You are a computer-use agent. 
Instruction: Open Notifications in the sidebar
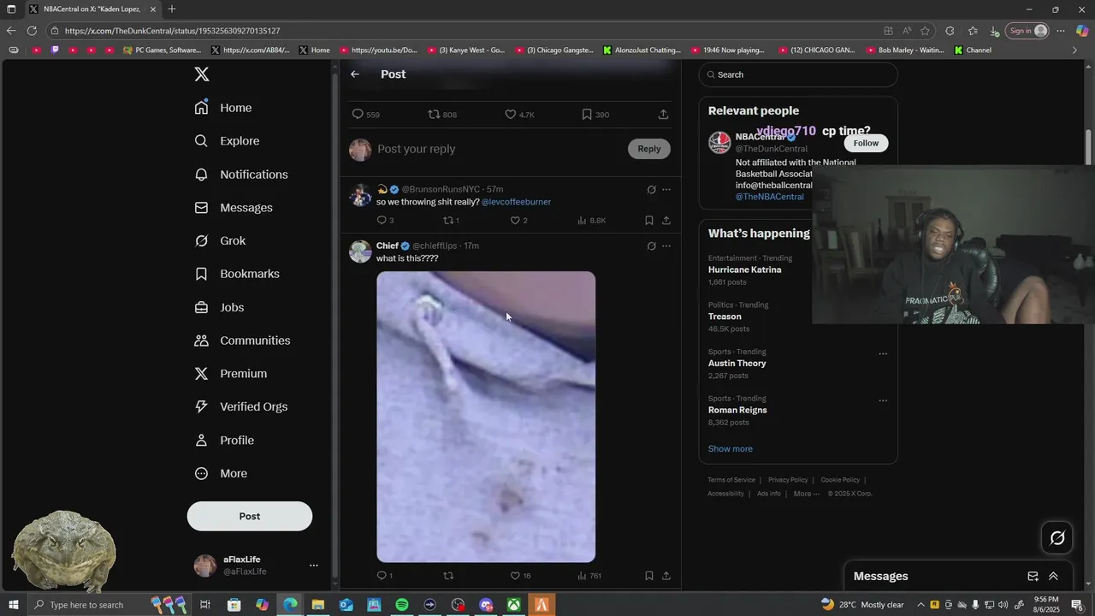(240, 175)
